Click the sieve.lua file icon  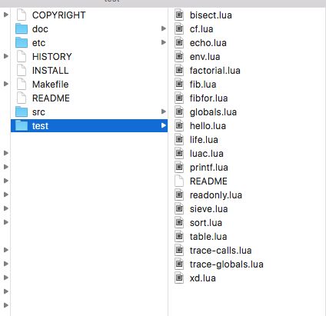(179, 208)
